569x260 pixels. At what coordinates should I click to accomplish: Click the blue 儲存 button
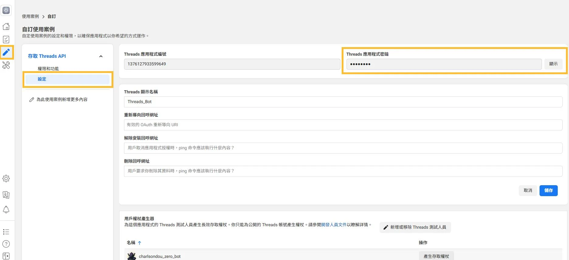tap(548, 190)
